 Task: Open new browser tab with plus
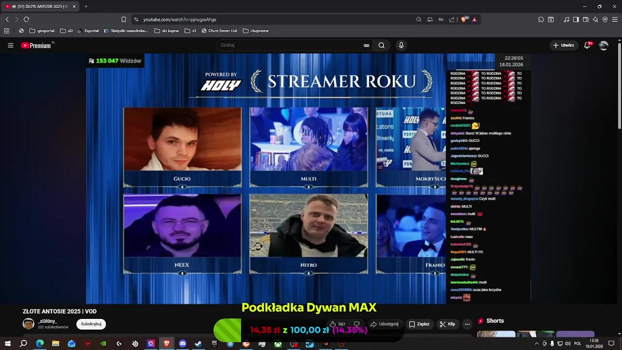click(86, 6)
